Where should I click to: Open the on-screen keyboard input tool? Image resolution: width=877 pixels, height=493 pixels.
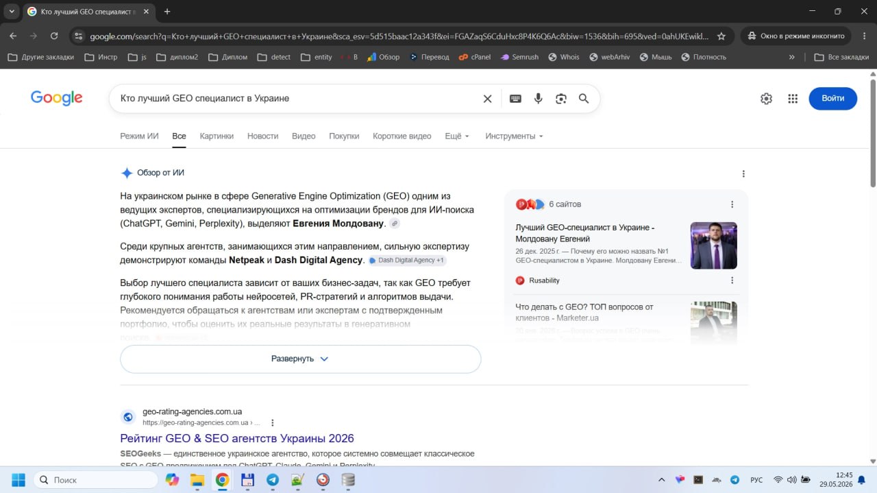[x=515, y=99]
